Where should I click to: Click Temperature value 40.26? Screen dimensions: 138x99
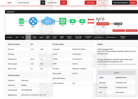(x=32, y=59)
